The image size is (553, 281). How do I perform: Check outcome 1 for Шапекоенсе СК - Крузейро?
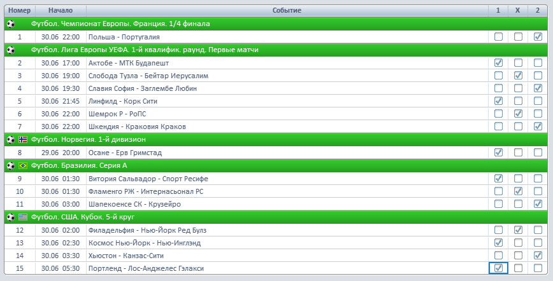[498, 203]
